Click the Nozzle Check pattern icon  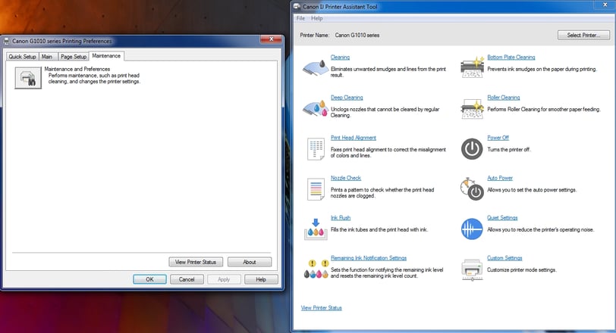tap(316, 189)
